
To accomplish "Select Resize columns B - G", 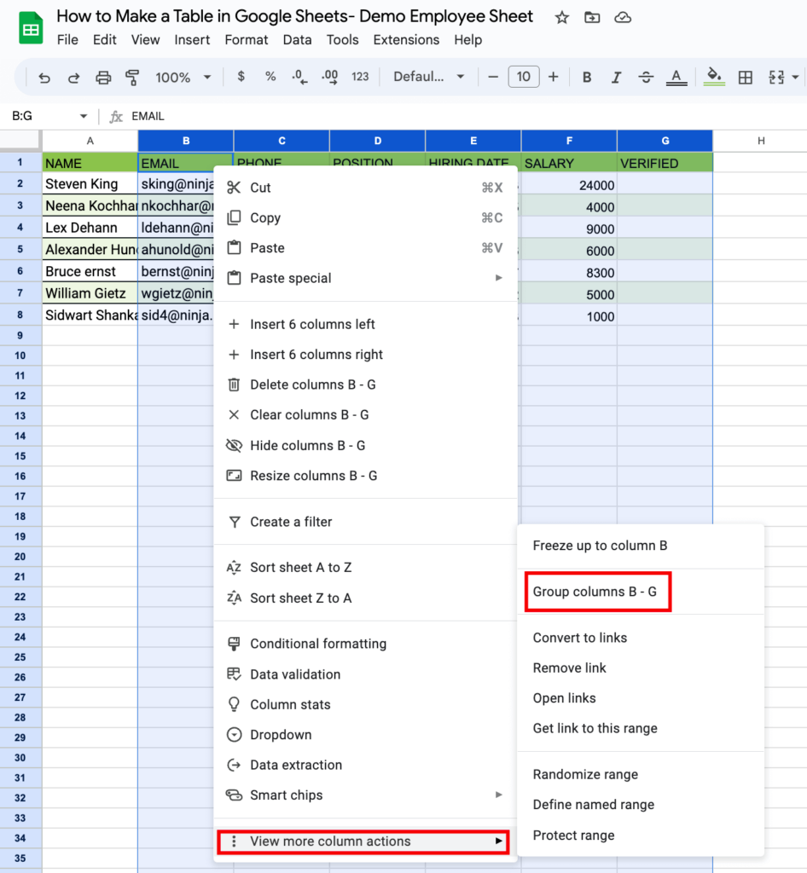I will click(x=365, y=476).
